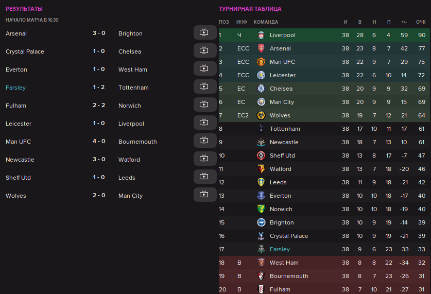
Task: Play the Wolves vs Man City highlights
Action: pos(204,195)
